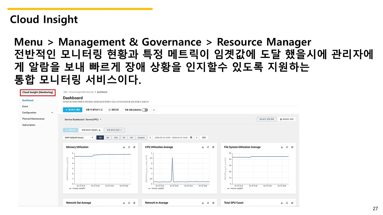The image size is (383, 215).
Task: Click the 현재 current time button
Action: coord(204,138)
